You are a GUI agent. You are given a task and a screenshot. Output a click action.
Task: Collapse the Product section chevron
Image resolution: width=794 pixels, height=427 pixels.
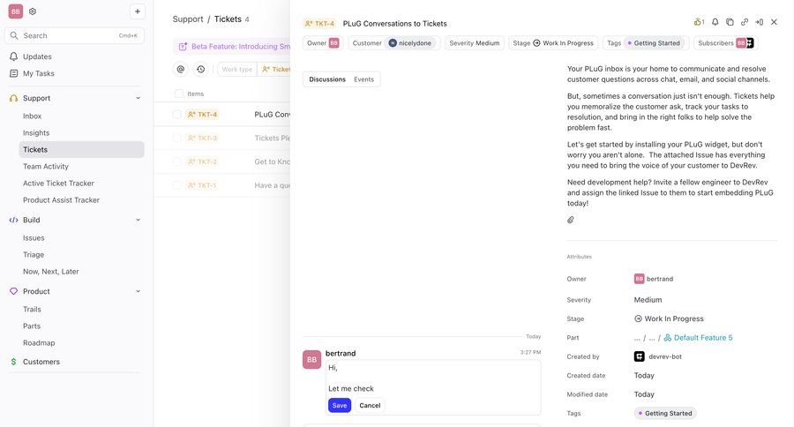pos(138,291)
